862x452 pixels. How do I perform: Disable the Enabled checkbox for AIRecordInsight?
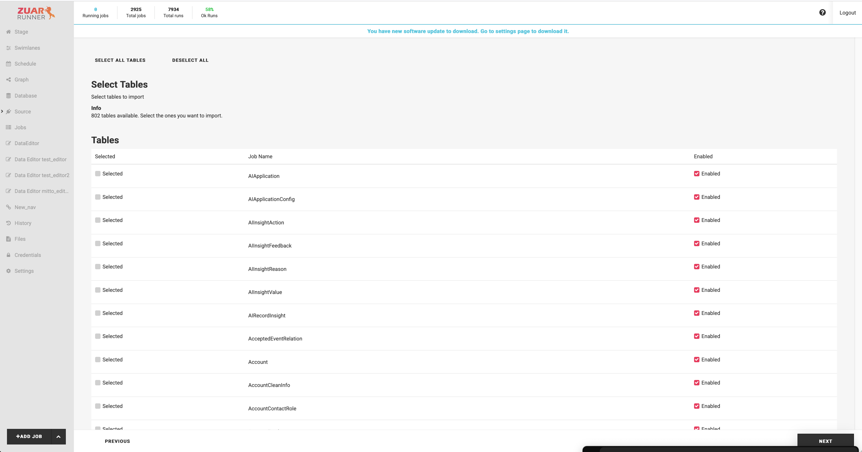pyautogui.click(x=696, y=313)
